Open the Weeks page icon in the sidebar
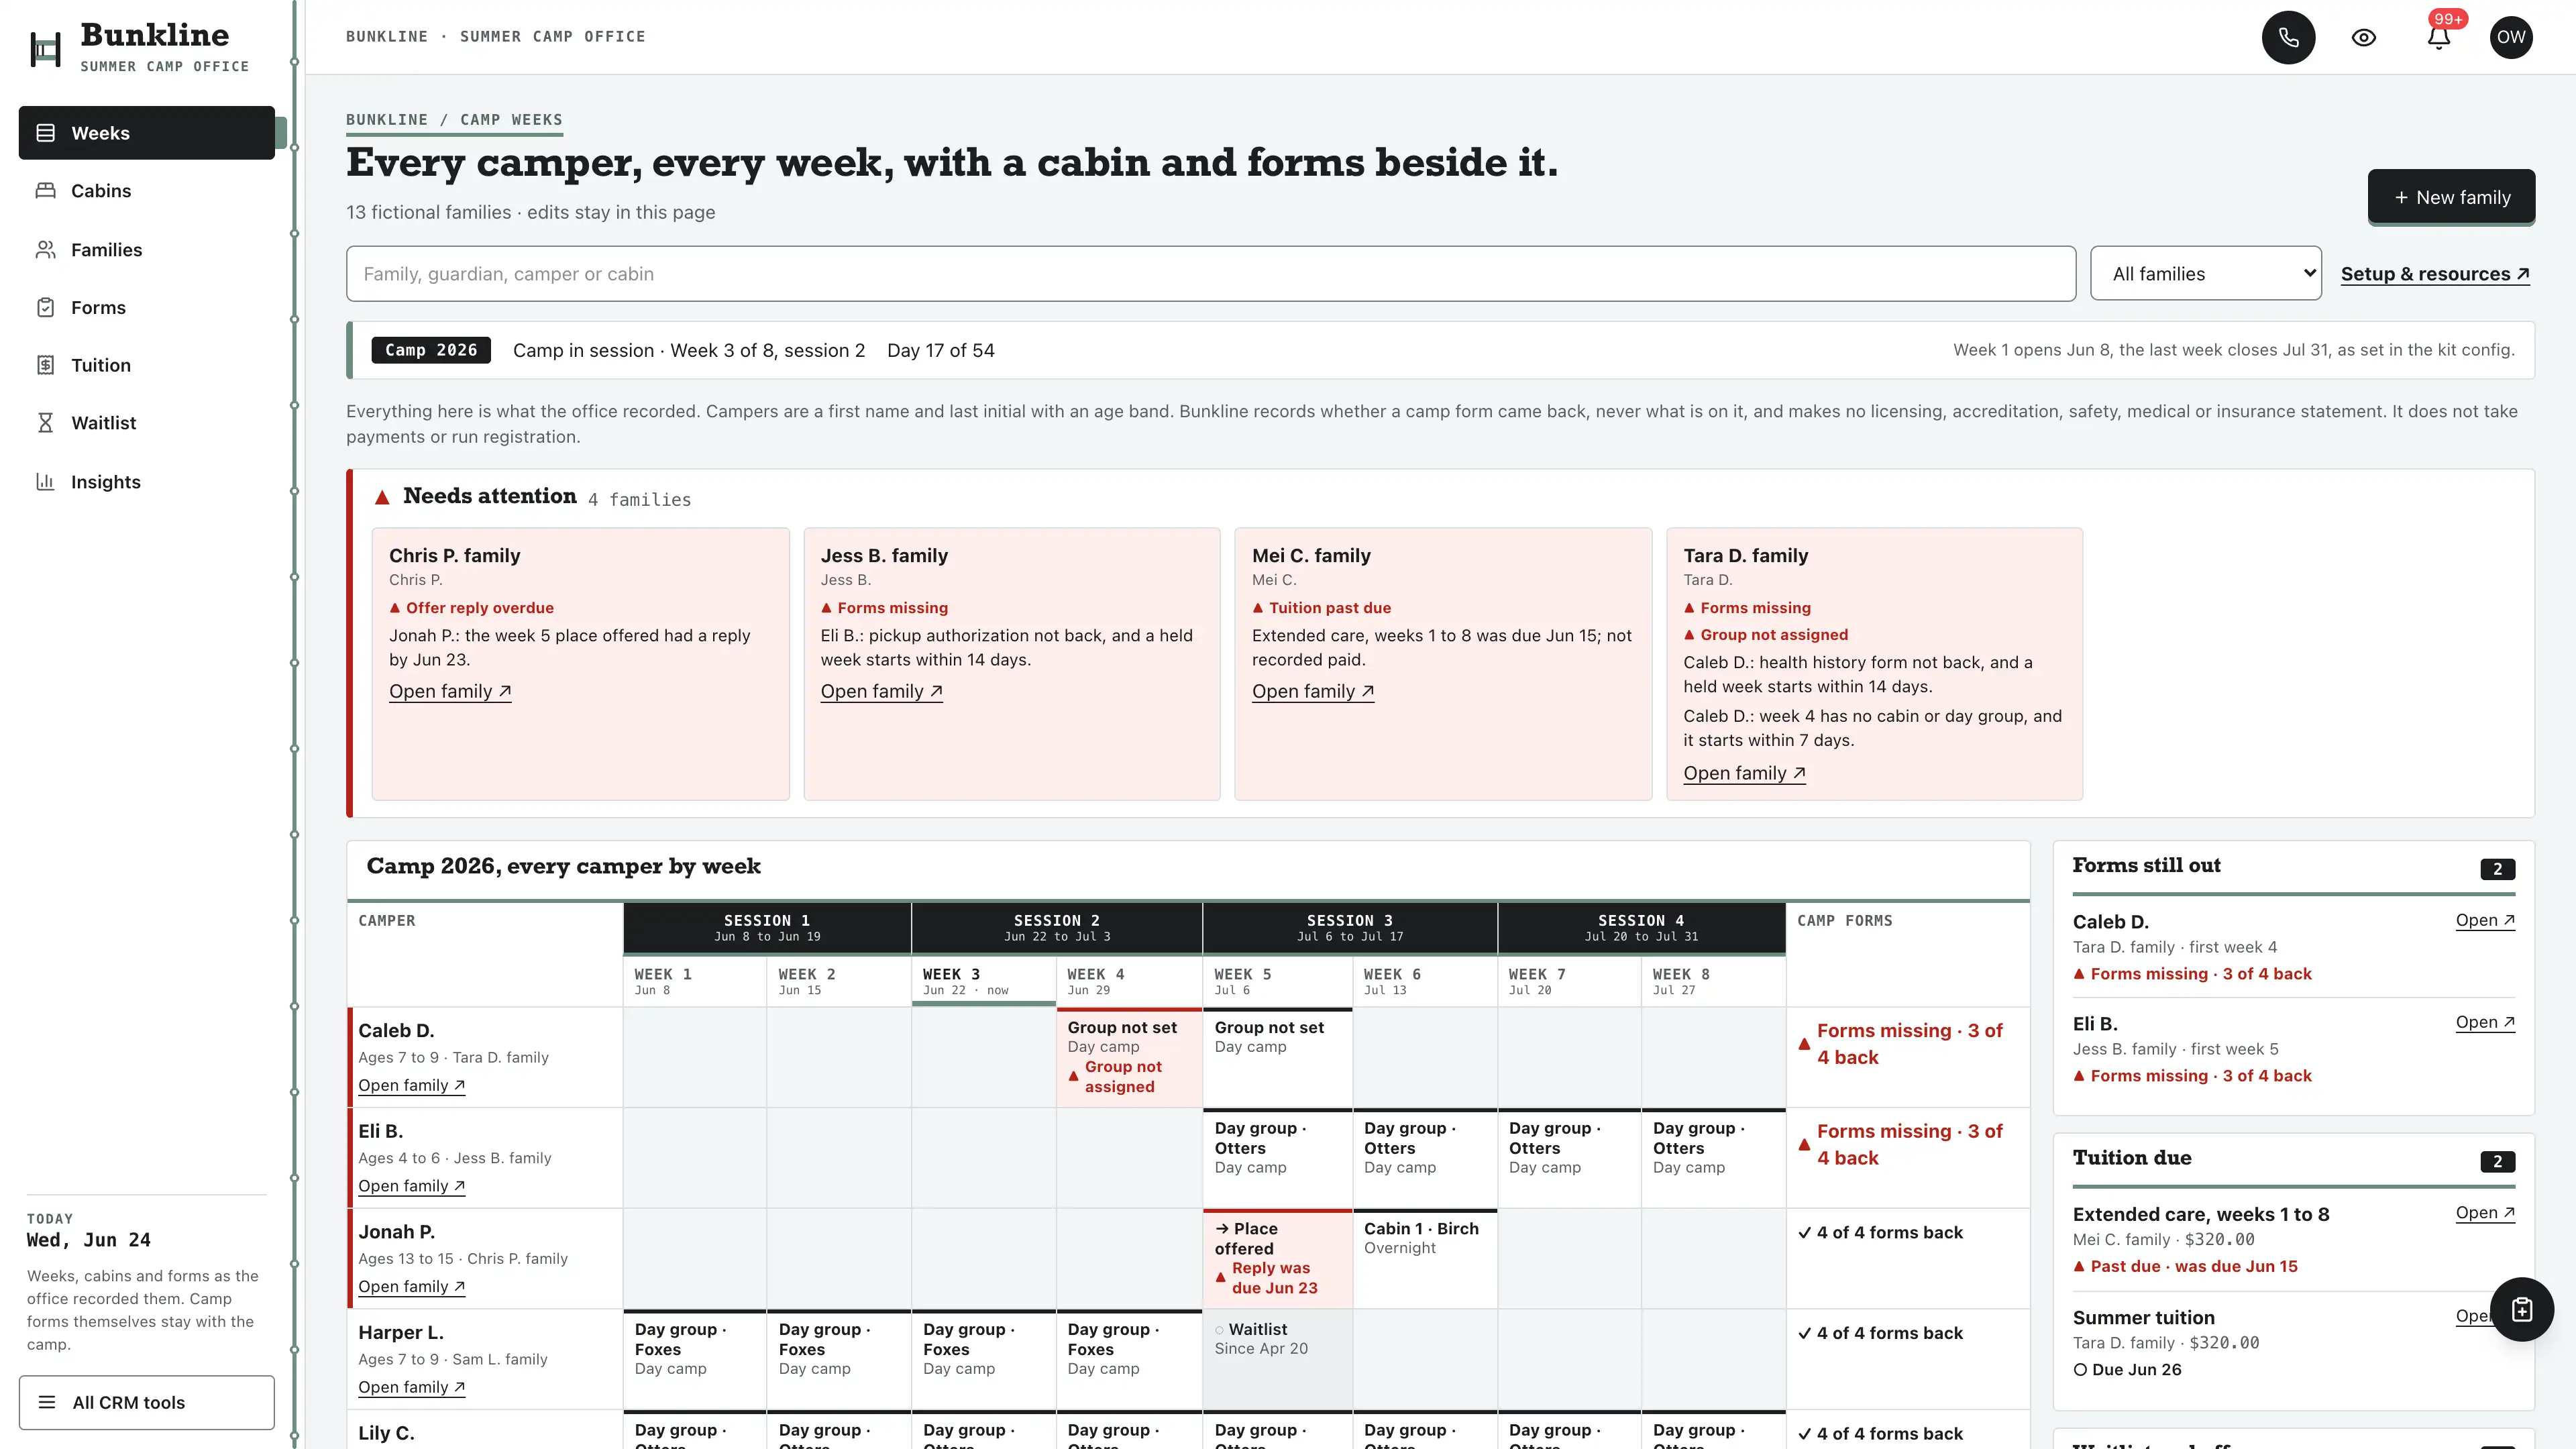 tap(46, 133)
